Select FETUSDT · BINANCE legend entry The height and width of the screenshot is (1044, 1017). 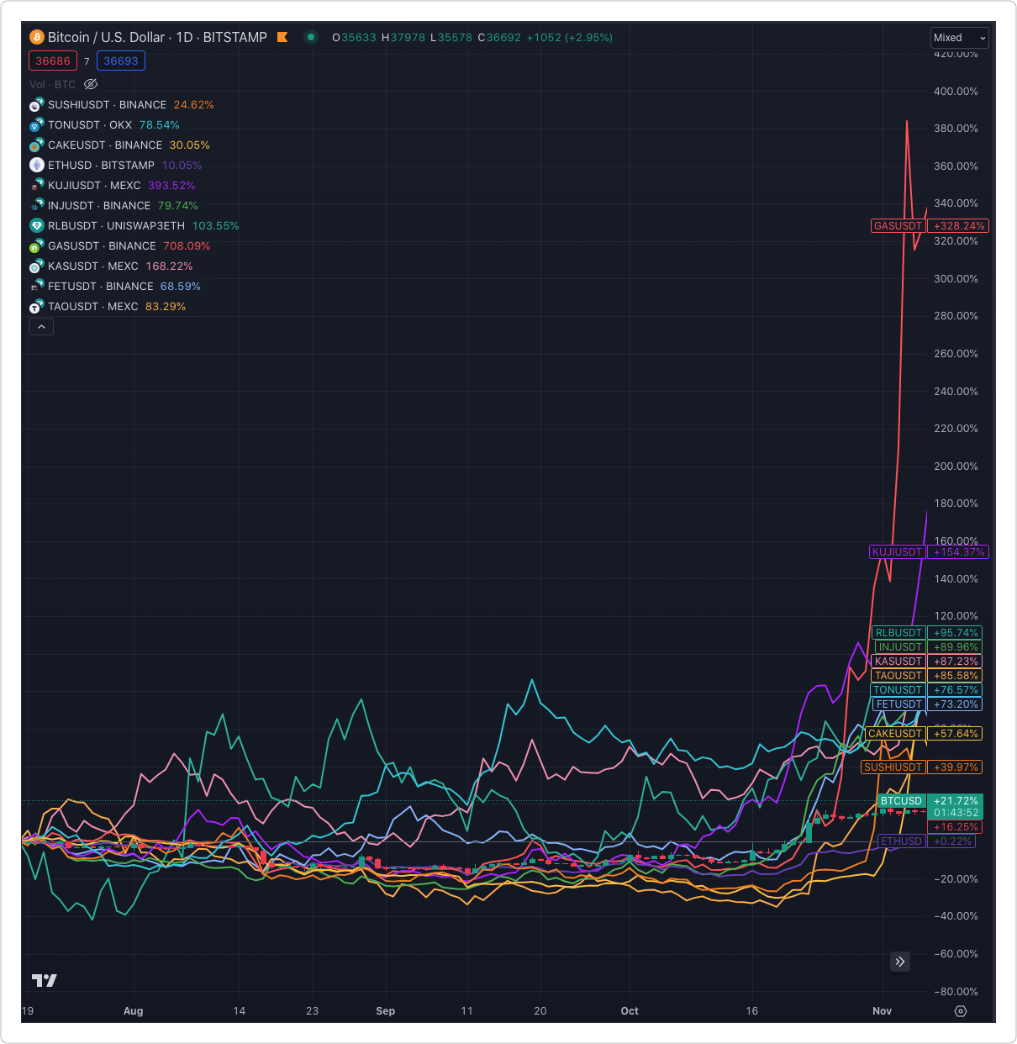tap(101, 287)
